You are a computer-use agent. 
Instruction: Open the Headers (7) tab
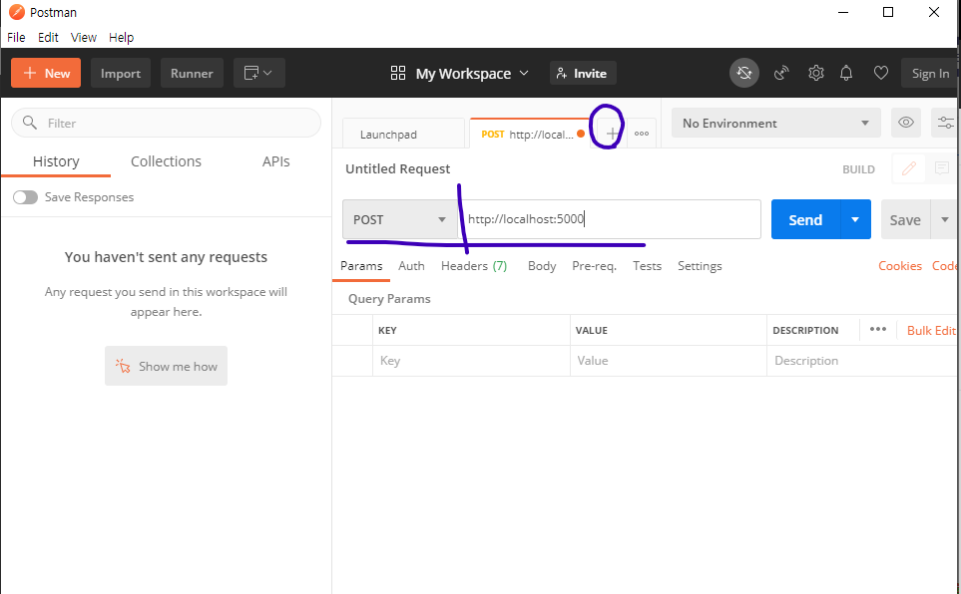pyautogui.click(x=474, y=266)
